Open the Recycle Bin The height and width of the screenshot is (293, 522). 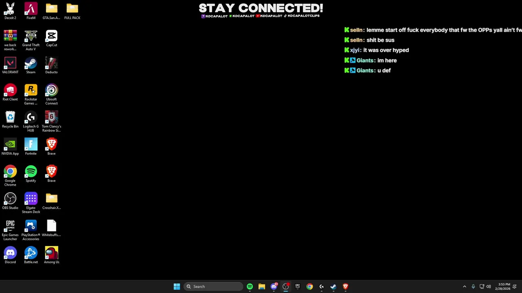click(10, 120)
